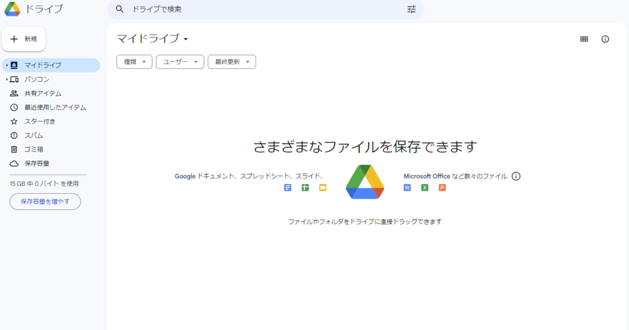Click the Microsoft Word icon
Screen dimensions: 629x330
coord(407,188)
